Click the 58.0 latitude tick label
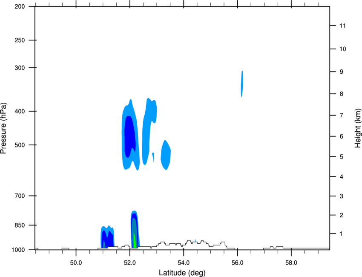This screenshot has width=362, height=277. coord(291,263)
